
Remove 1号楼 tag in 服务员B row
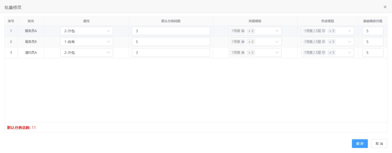243,42
